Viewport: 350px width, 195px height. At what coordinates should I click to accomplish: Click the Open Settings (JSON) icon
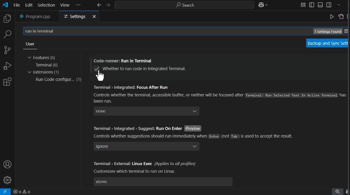pyautogui.click(x=341, y=16)
